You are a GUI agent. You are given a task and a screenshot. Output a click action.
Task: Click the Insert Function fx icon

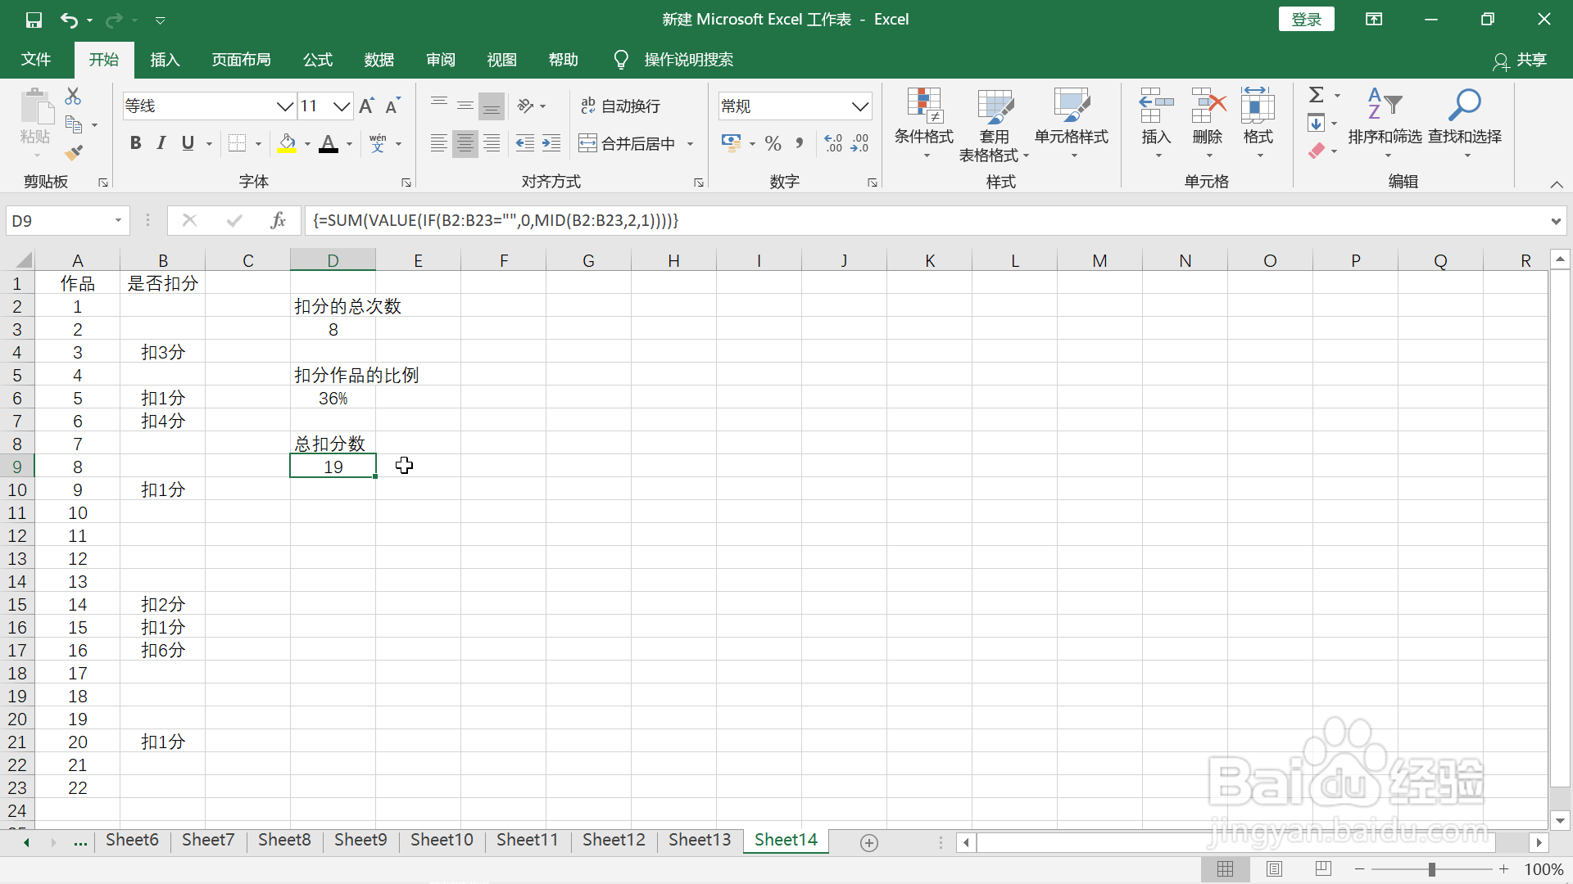278,220
